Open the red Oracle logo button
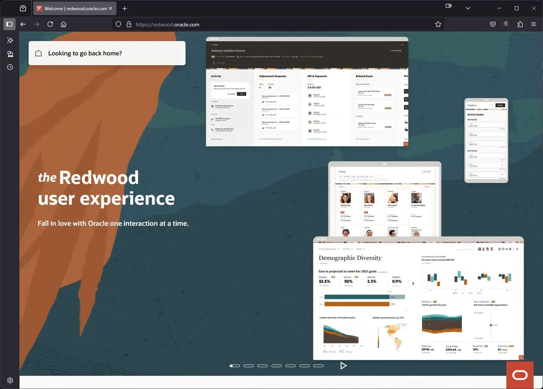 click(x=520, y=375)
